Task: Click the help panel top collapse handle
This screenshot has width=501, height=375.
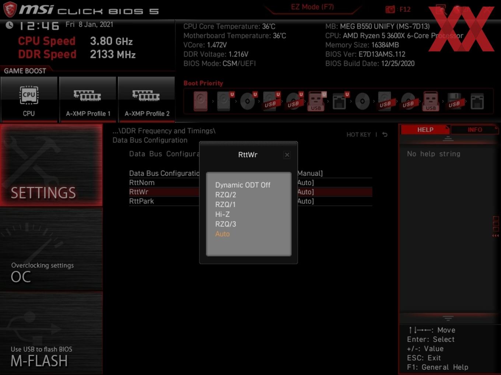Action: (448, 139)
